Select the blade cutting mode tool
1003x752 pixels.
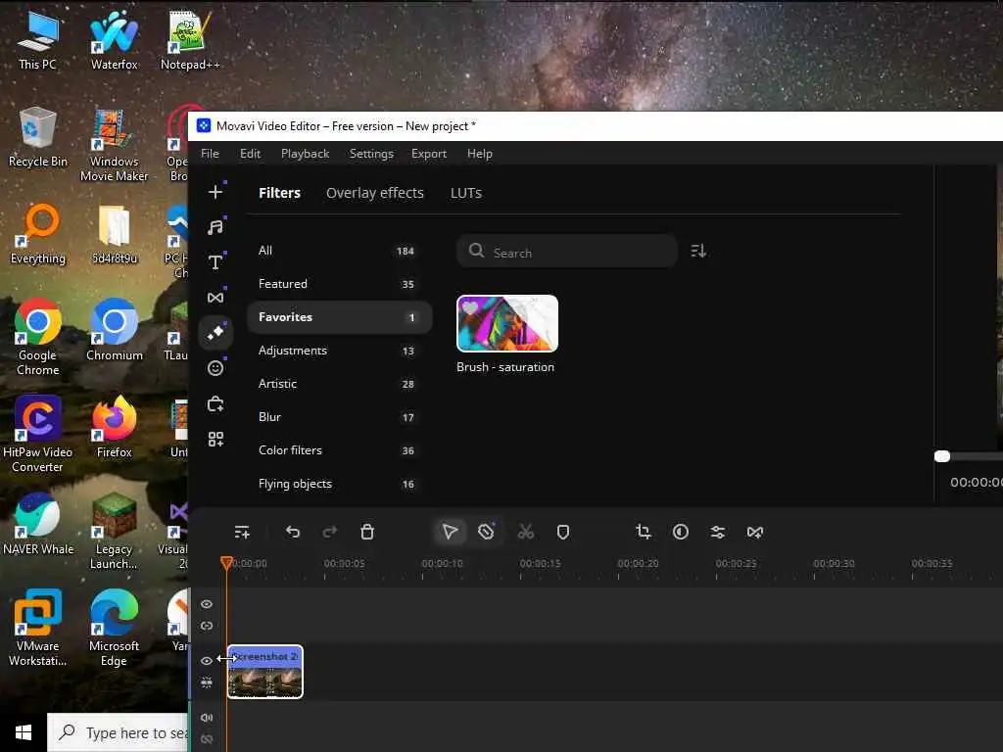pyautogui.click(x=486, y=532)
